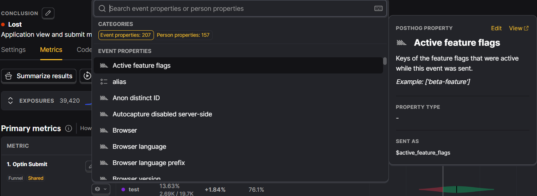Expand the Exposures section
Screen dimensions: 537x196
(10, 101)
